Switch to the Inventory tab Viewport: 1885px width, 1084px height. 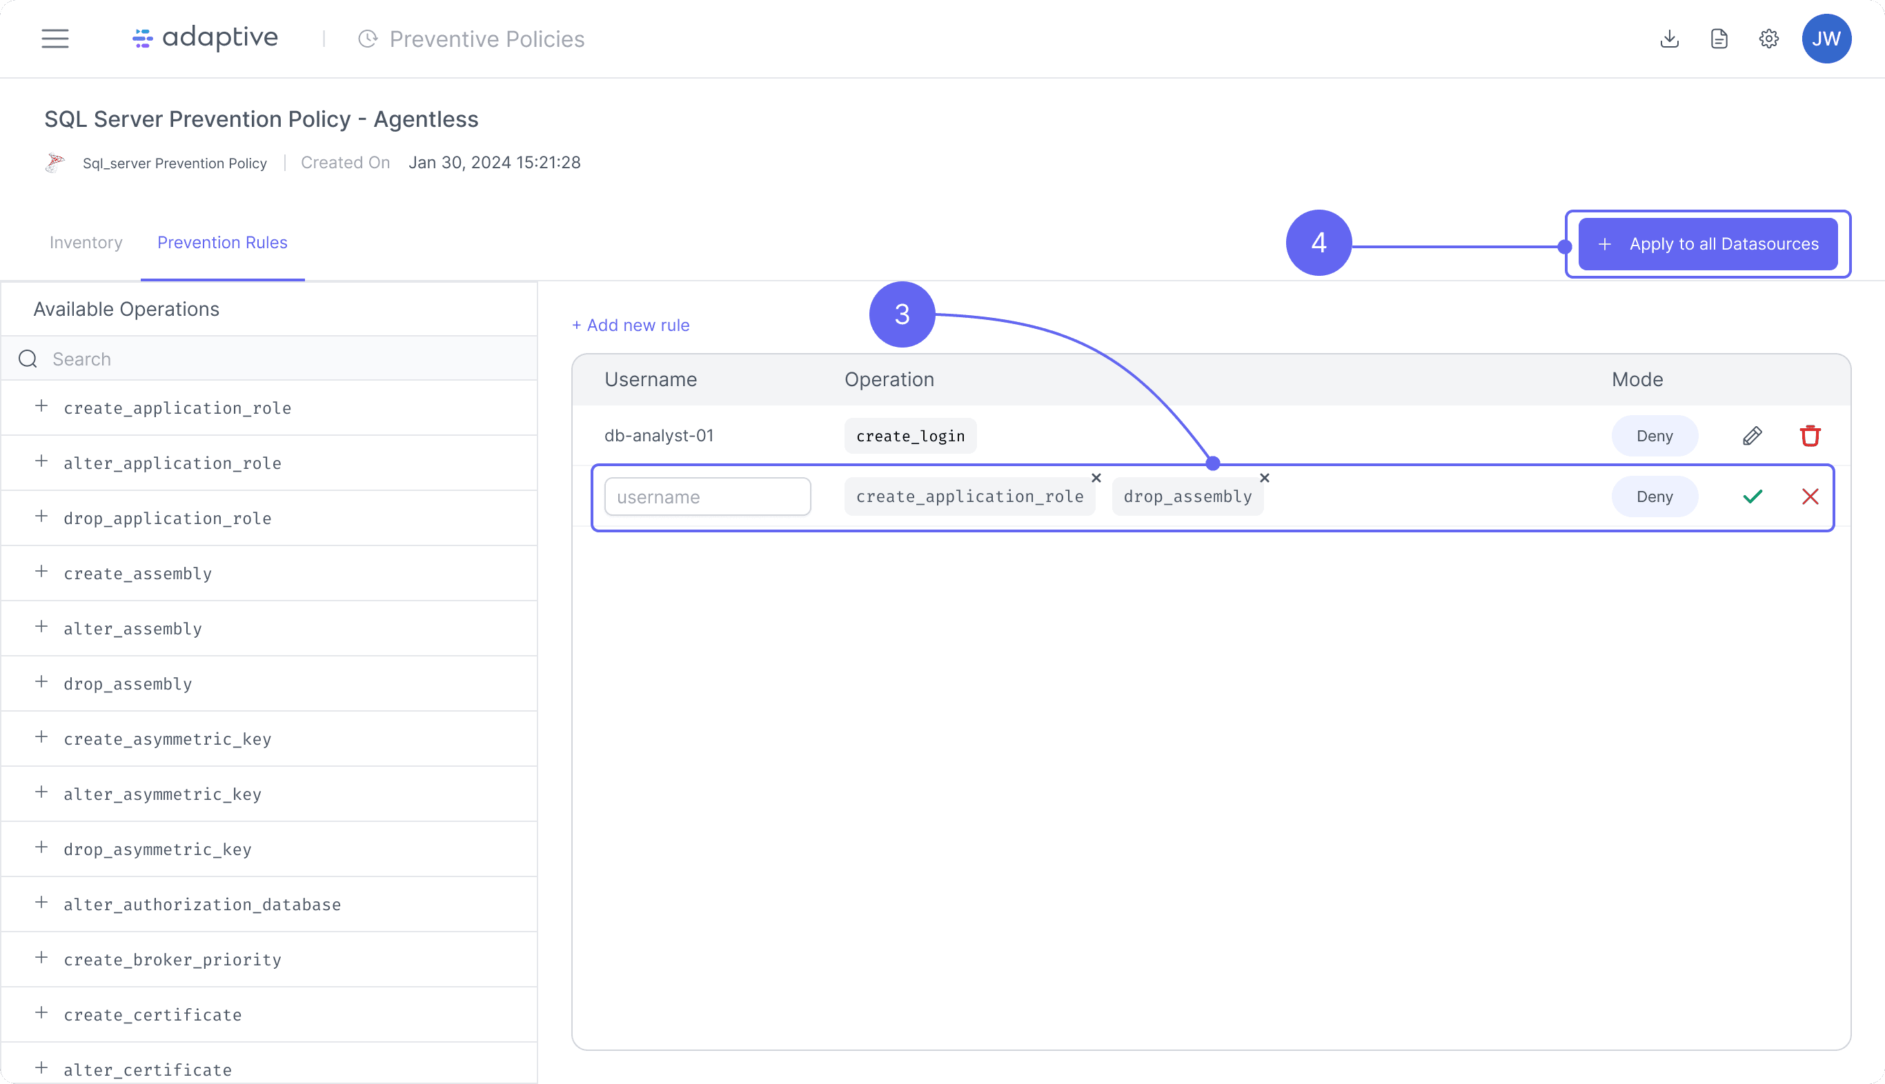[x=86, y=243]
